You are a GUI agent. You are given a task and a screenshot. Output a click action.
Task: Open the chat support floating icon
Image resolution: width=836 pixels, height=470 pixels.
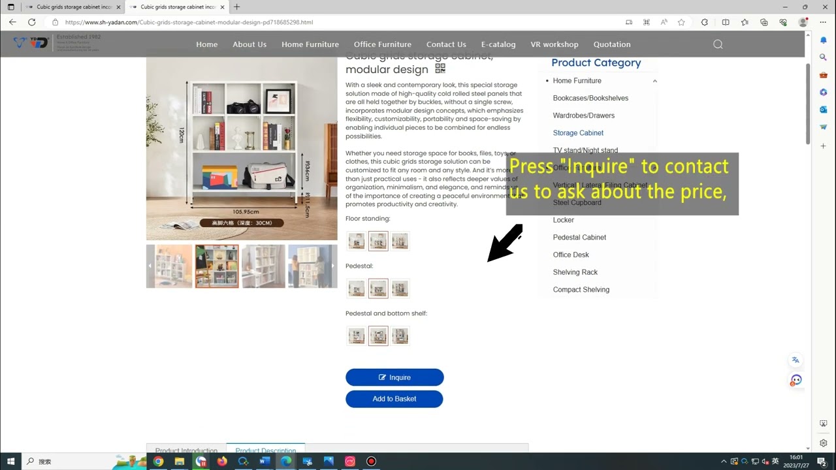796,380
